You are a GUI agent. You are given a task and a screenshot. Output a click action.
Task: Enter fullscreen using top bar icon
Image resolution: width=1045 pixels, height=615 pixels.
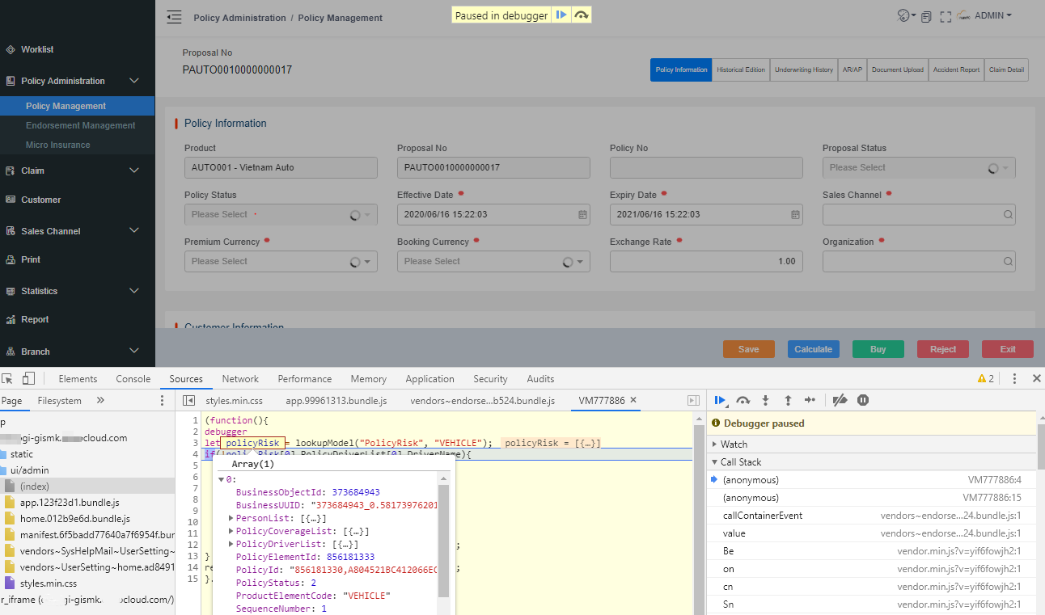[945, 16]
